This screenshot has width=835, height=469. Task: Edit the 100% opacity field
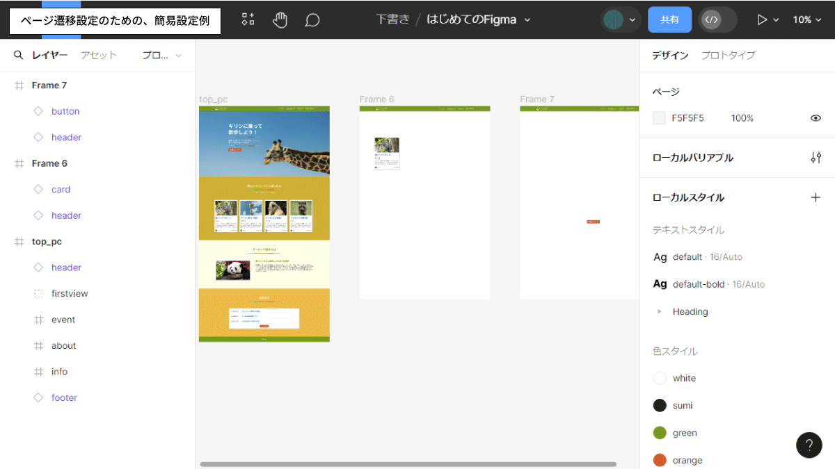click(742, 118)
